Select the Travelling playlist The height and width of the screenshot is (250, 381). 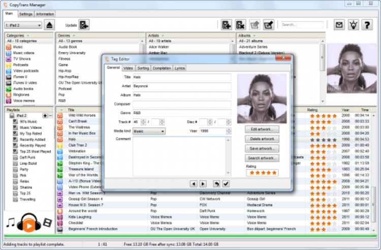27,199
